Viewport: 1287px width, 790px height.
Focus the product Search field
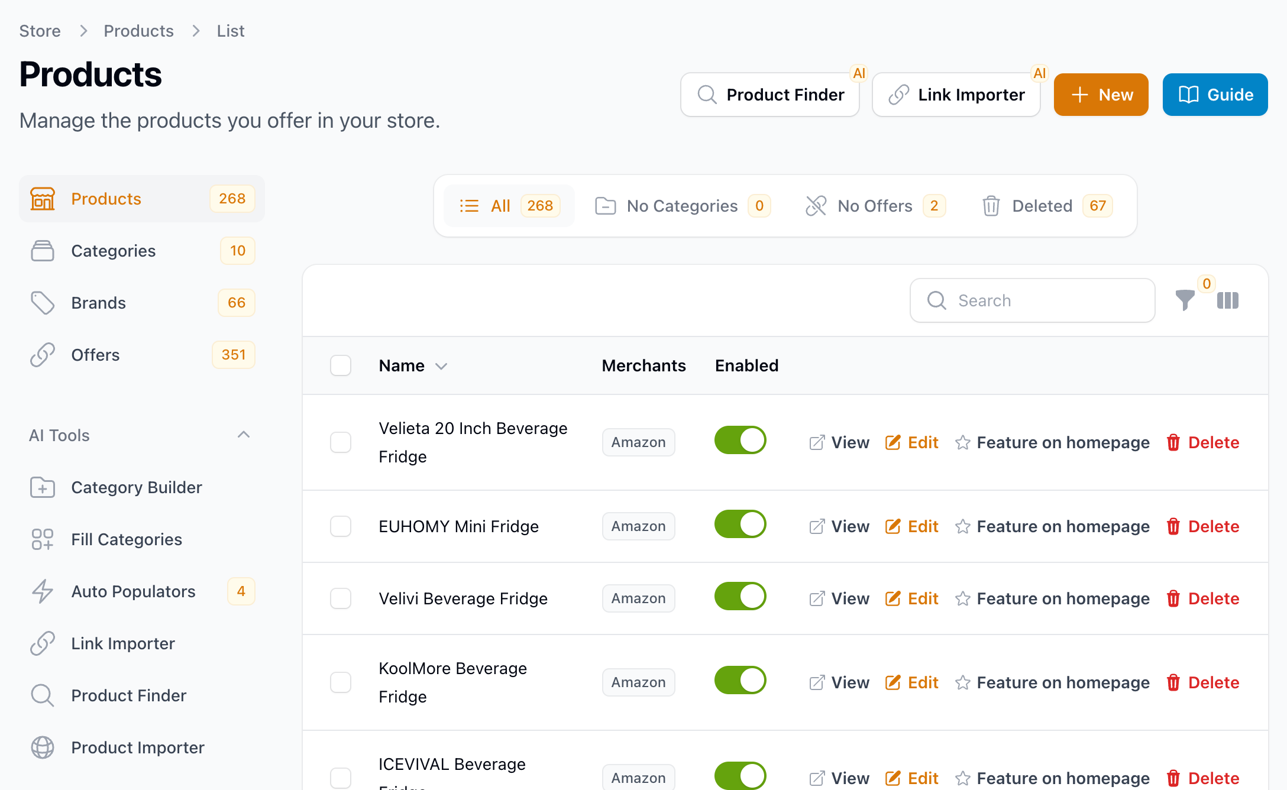coord(1033,300)
